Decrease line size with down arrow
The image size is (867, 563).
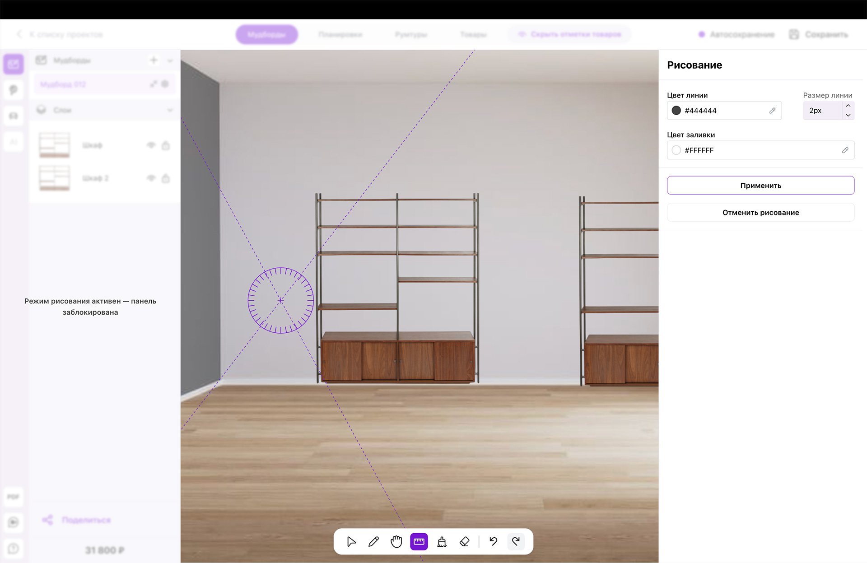[x=848, y=115]
